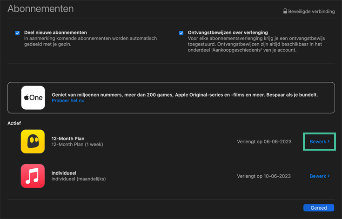This screenshot has height=219, width=342.
Task: Click the Individueel (maandelijks) subtitle
Action: tap(79, 179)
